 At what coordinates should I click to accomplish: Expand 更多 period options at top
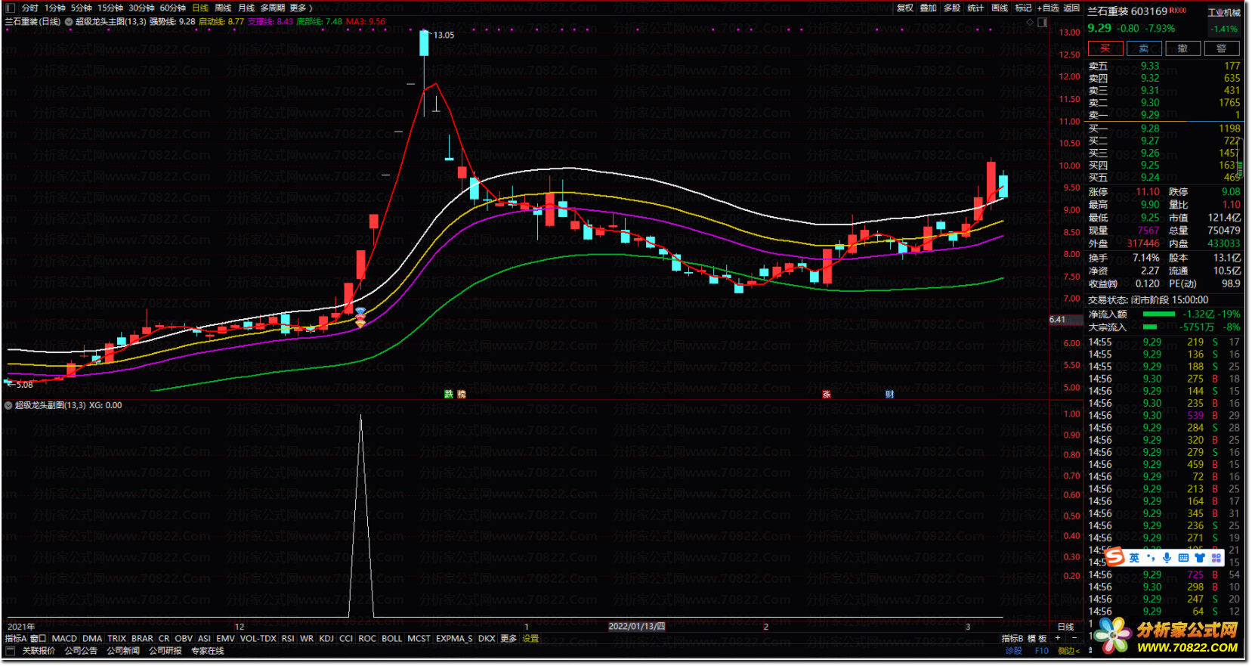(x=301, y=8)
